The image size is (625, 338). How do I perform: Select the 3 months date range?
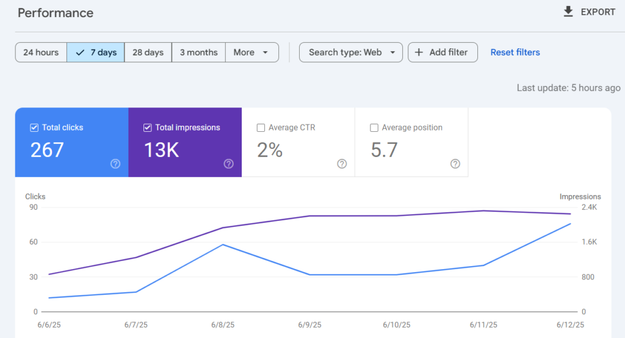click(x=198, y=52)
